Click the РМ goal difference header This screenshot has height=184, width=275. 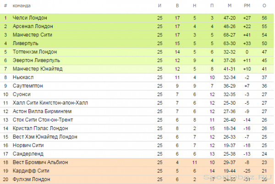tap(247, 6)
